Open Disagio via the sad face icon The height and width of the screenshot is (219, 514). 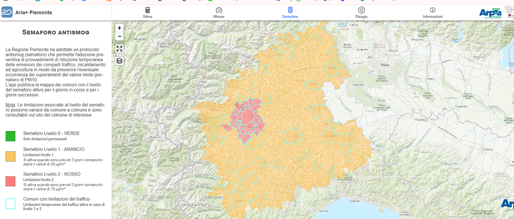click(361, 10)
